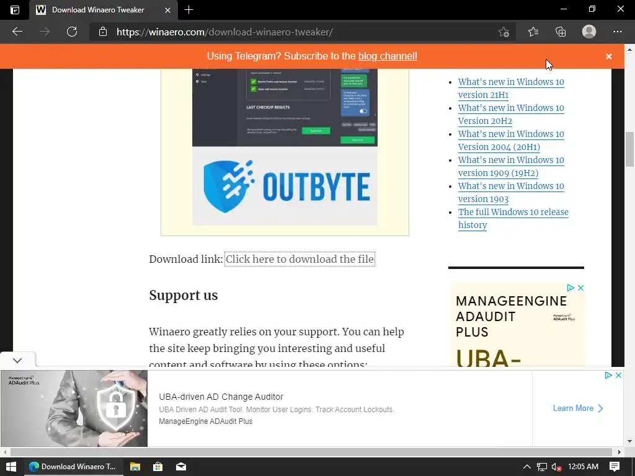Image resolution: width=635 pixels, height=476 pixels.
Task: Reload the page with the refresh icon
Action: tap(72, 32)
